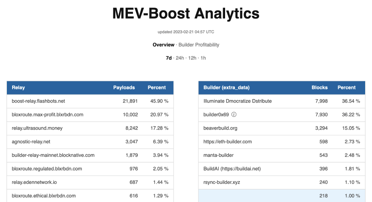372x202 pixels.
Task: Click the agnostic-relay.net relay entry
Action: (32, 141)
